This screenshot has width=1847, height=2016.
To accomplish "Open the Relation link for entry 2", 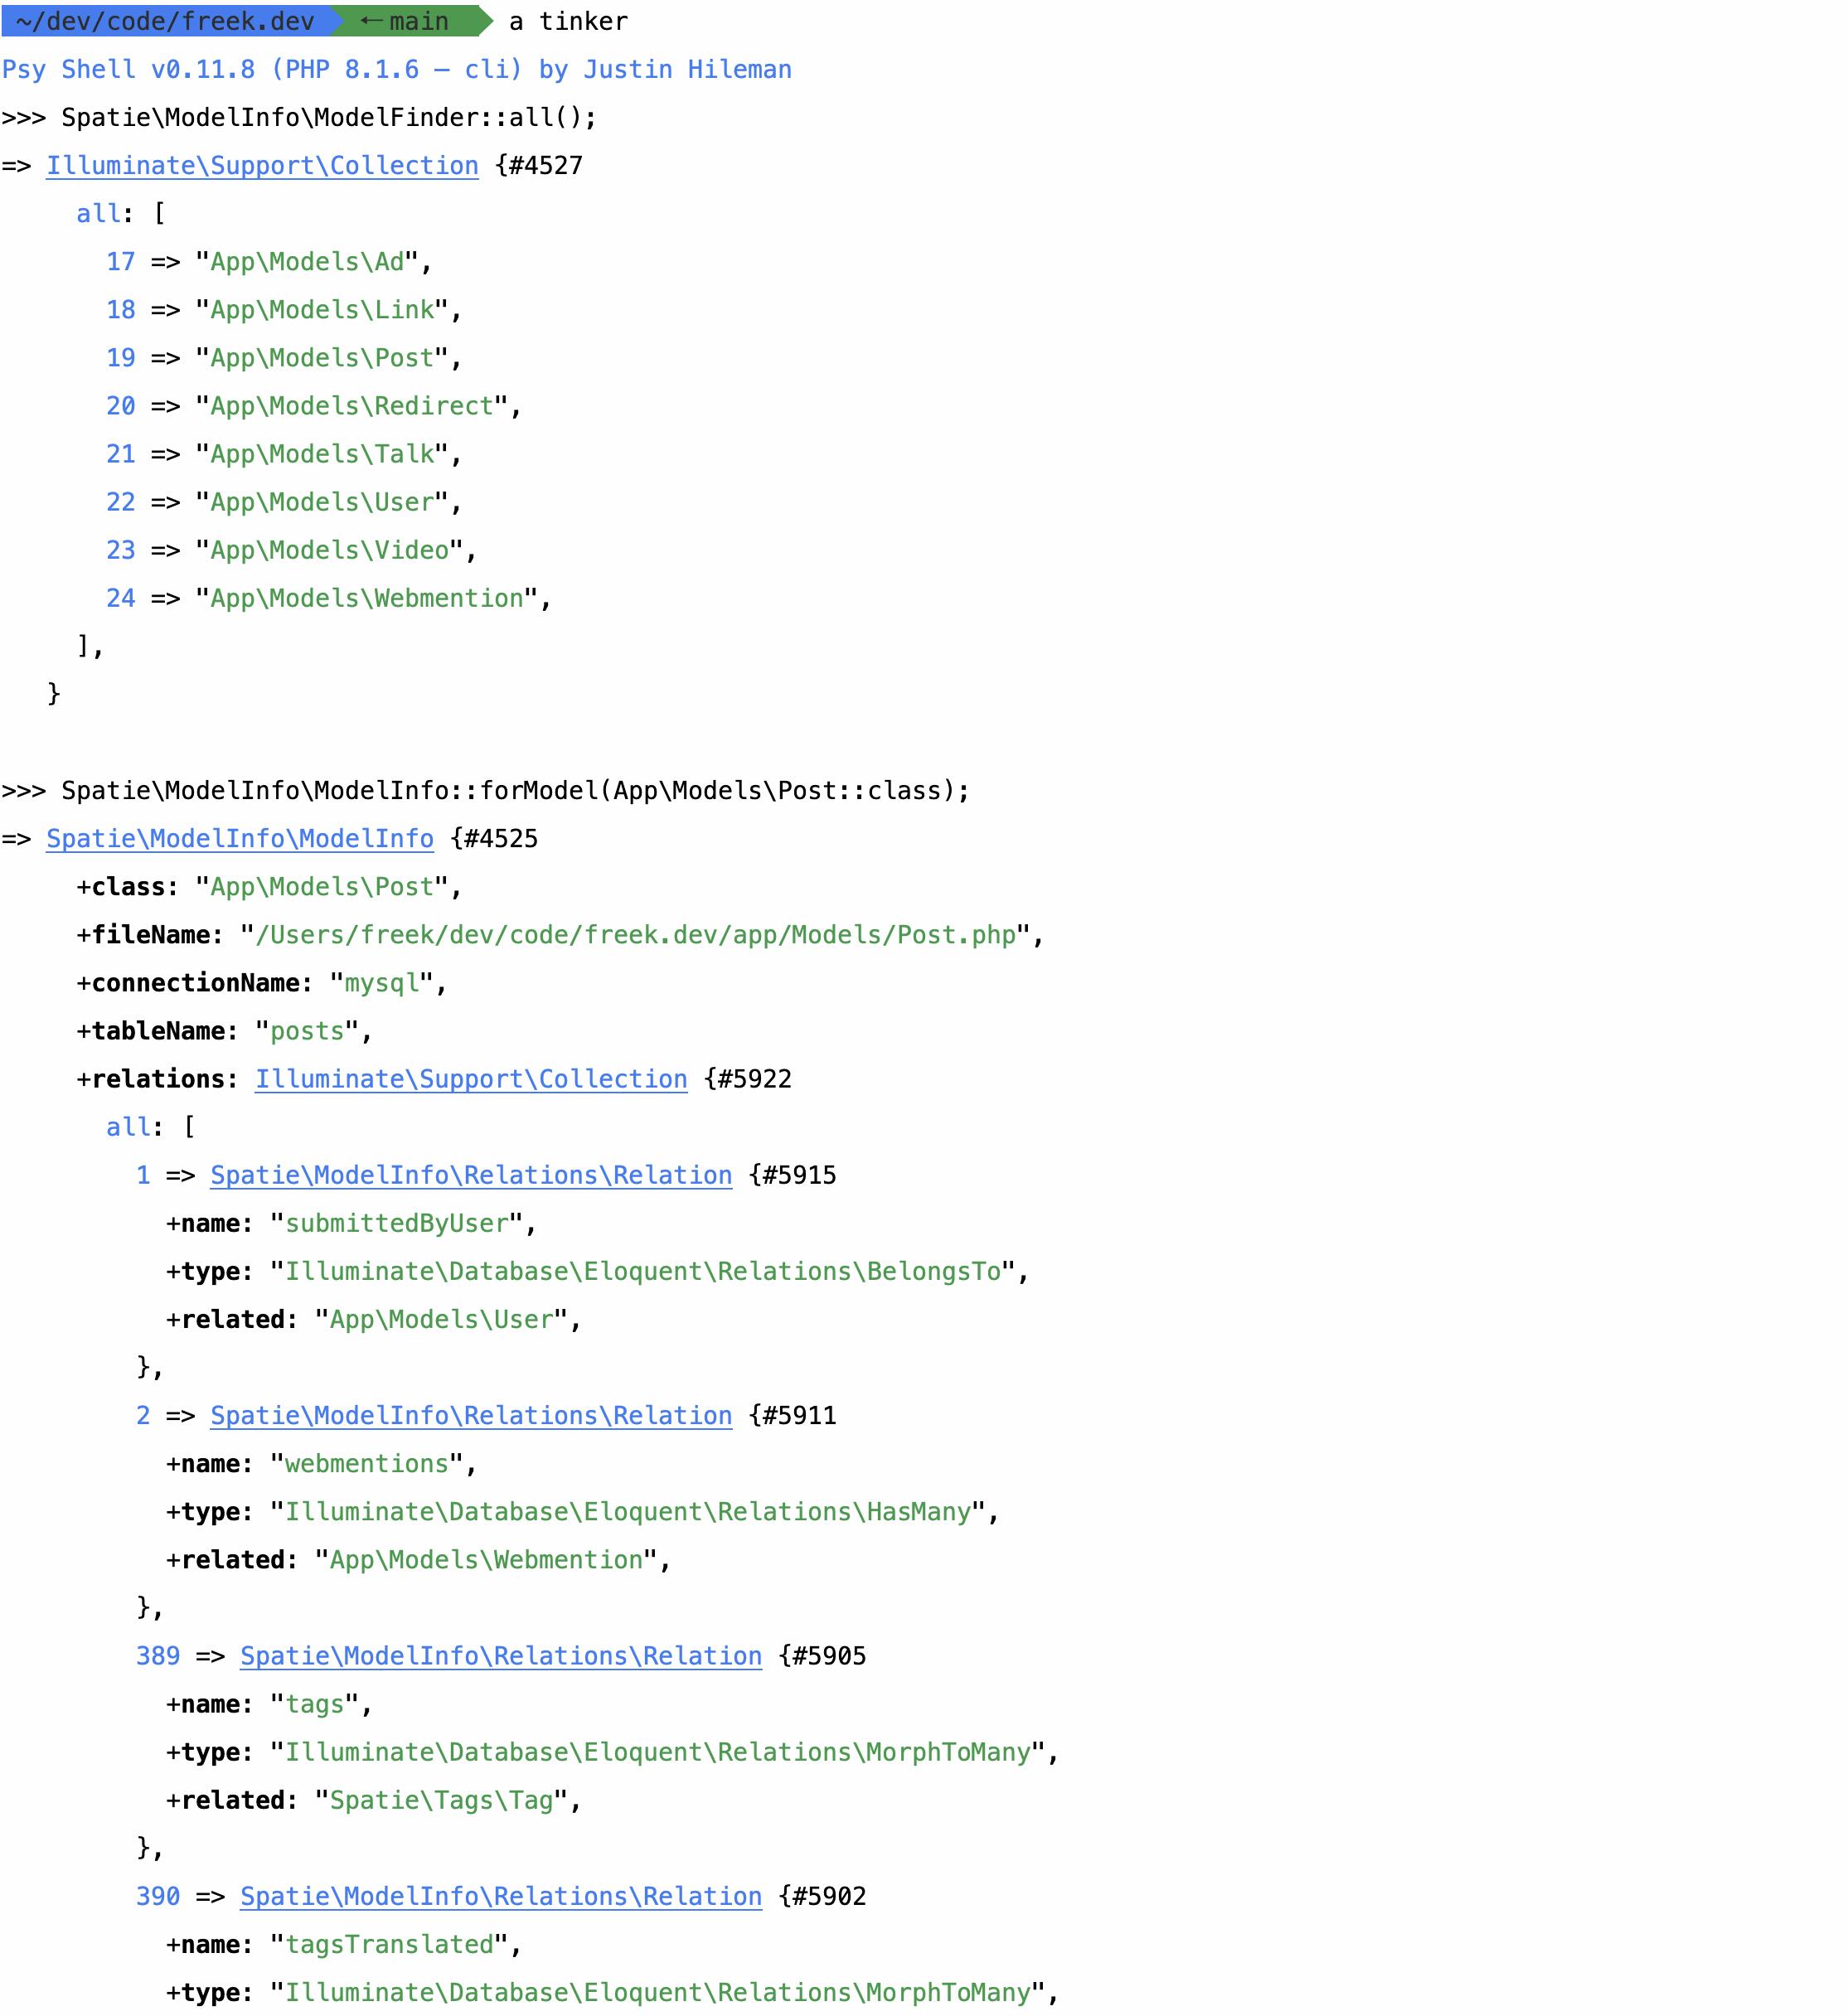I will pyautogui.click(x=471, y=1416).
